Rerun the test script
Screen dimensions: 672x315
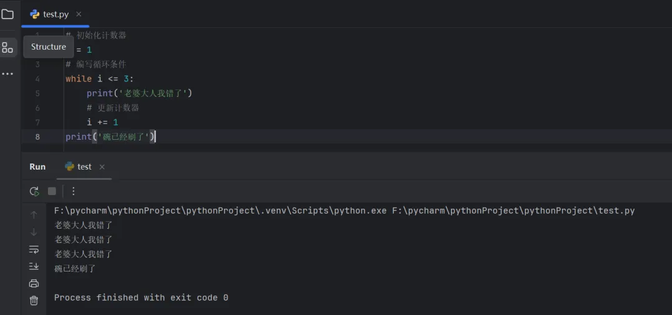(x=34, y=191)
